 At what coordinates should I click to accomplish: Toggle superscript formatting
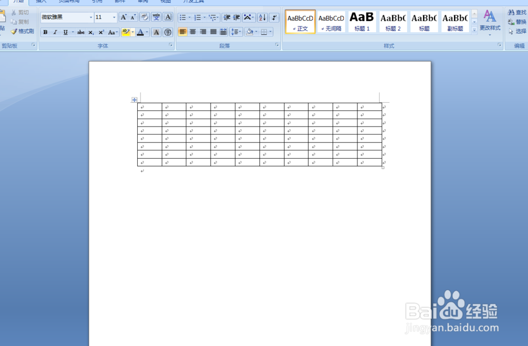point(101,32)
